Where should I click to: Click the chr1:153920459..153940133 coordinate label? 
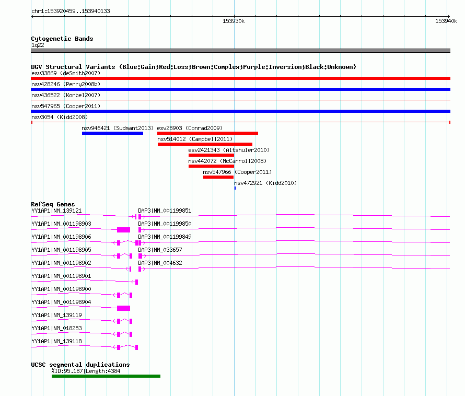coord(71,11)
